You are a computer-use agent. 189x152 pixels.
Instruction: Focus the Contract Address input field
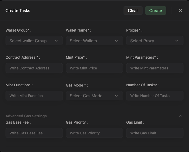(x=34, y=68)
